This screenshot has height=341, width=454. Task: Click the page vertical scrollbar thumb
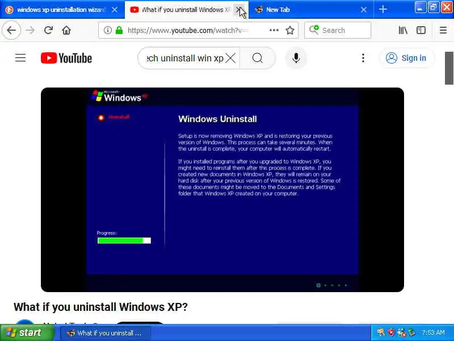449,68
